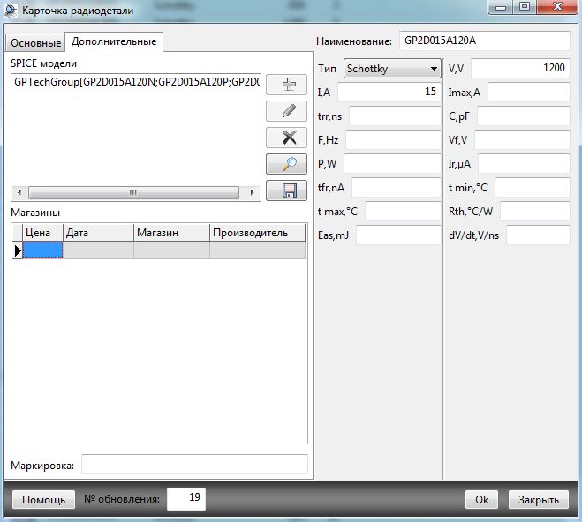Image resolution: width=582 pixels, height=522 pixels.
Task: Focus the Ir,µA input field
Action: coord(524,163)
